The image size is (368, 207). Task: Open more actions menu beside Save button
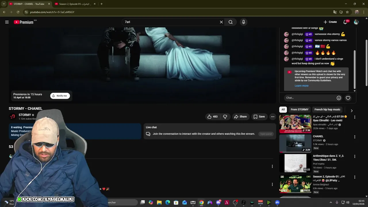point(273,117)
